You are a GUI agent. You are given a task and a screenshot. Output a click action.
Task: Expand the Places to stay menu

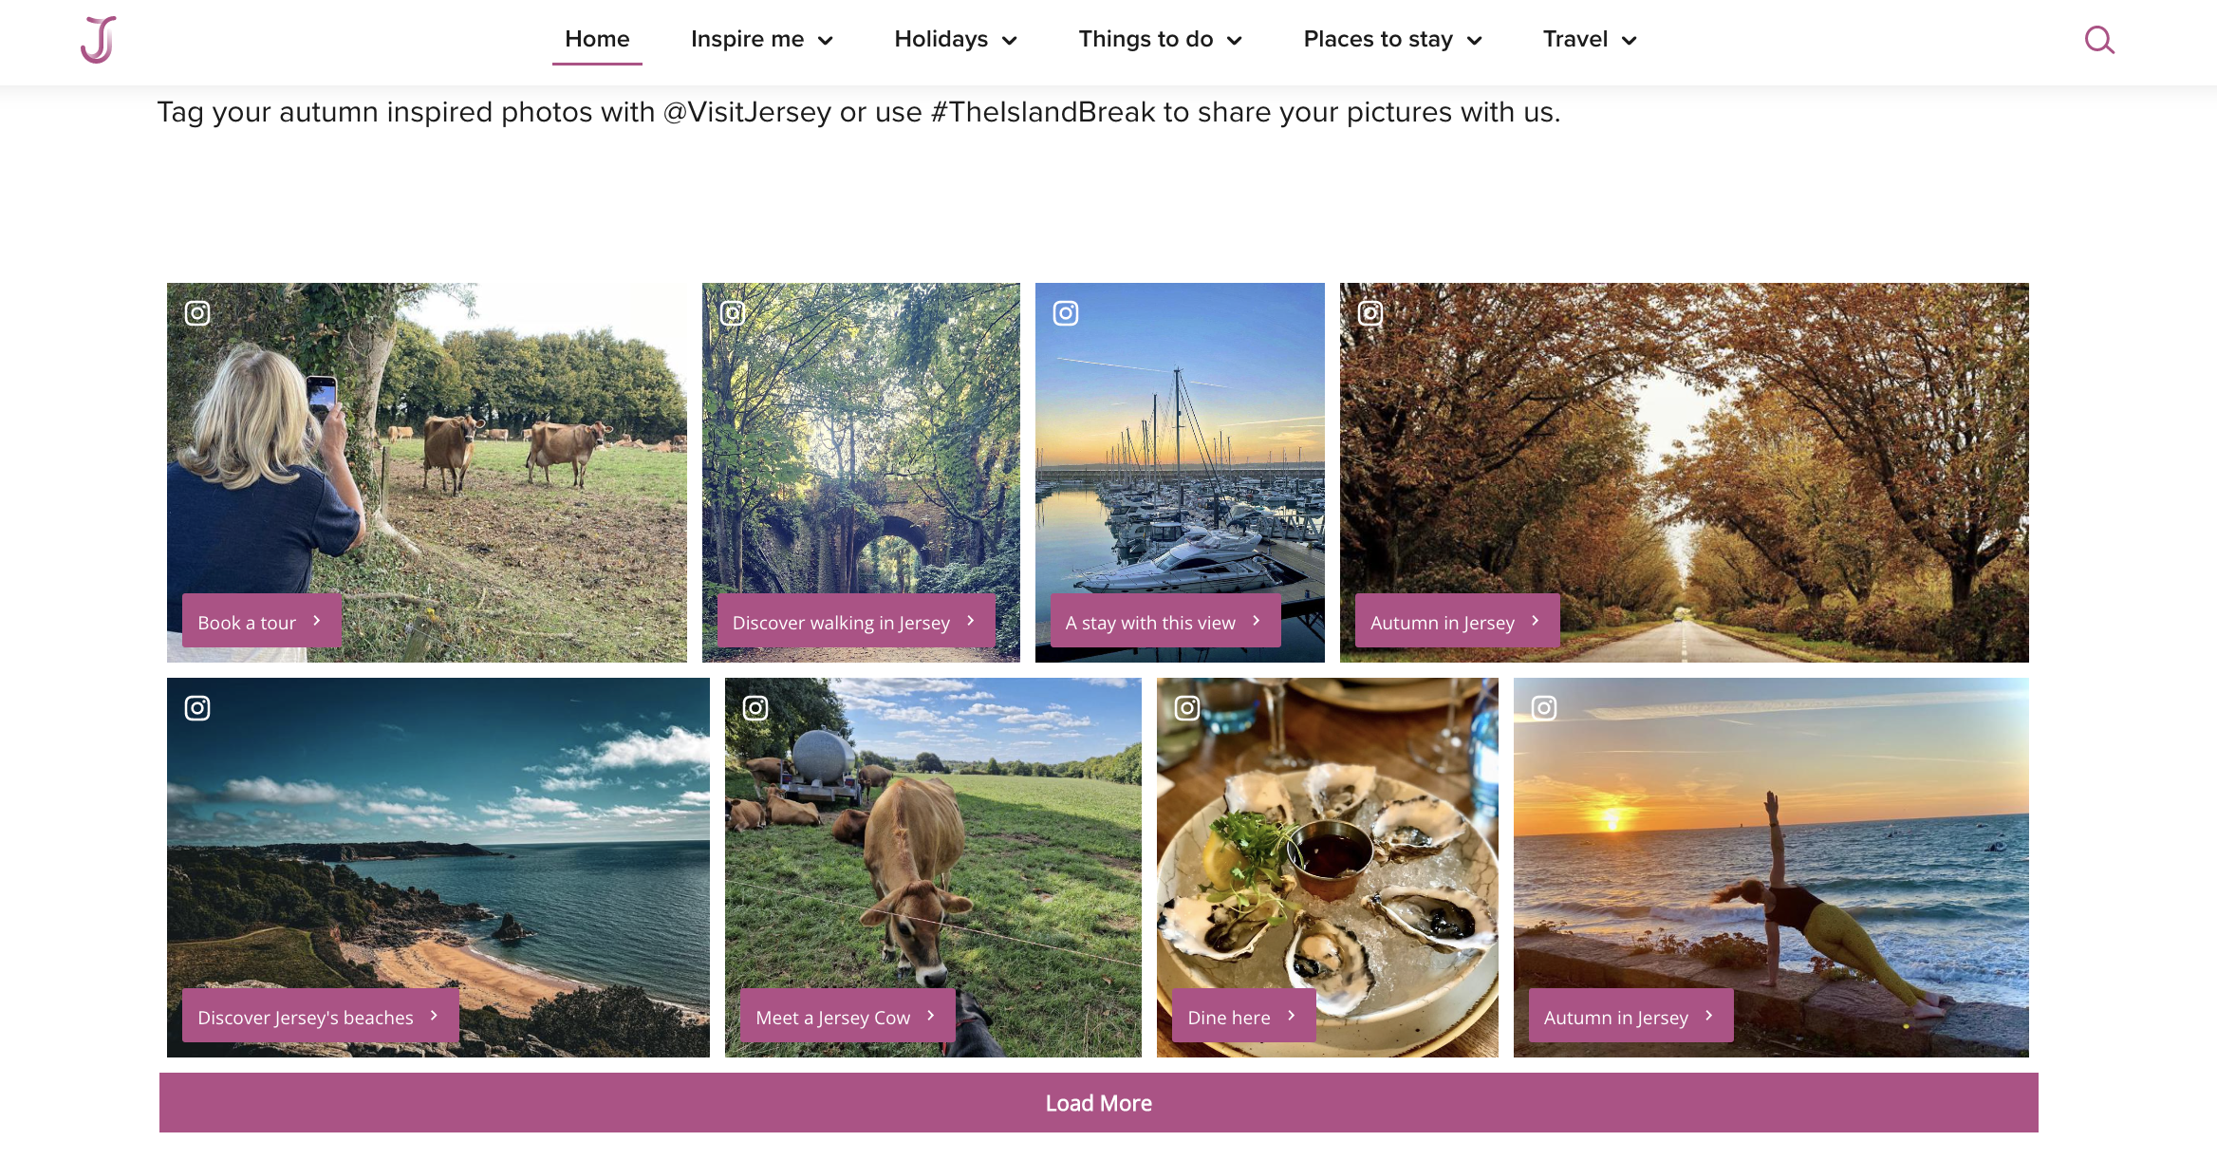point(1392,40)
